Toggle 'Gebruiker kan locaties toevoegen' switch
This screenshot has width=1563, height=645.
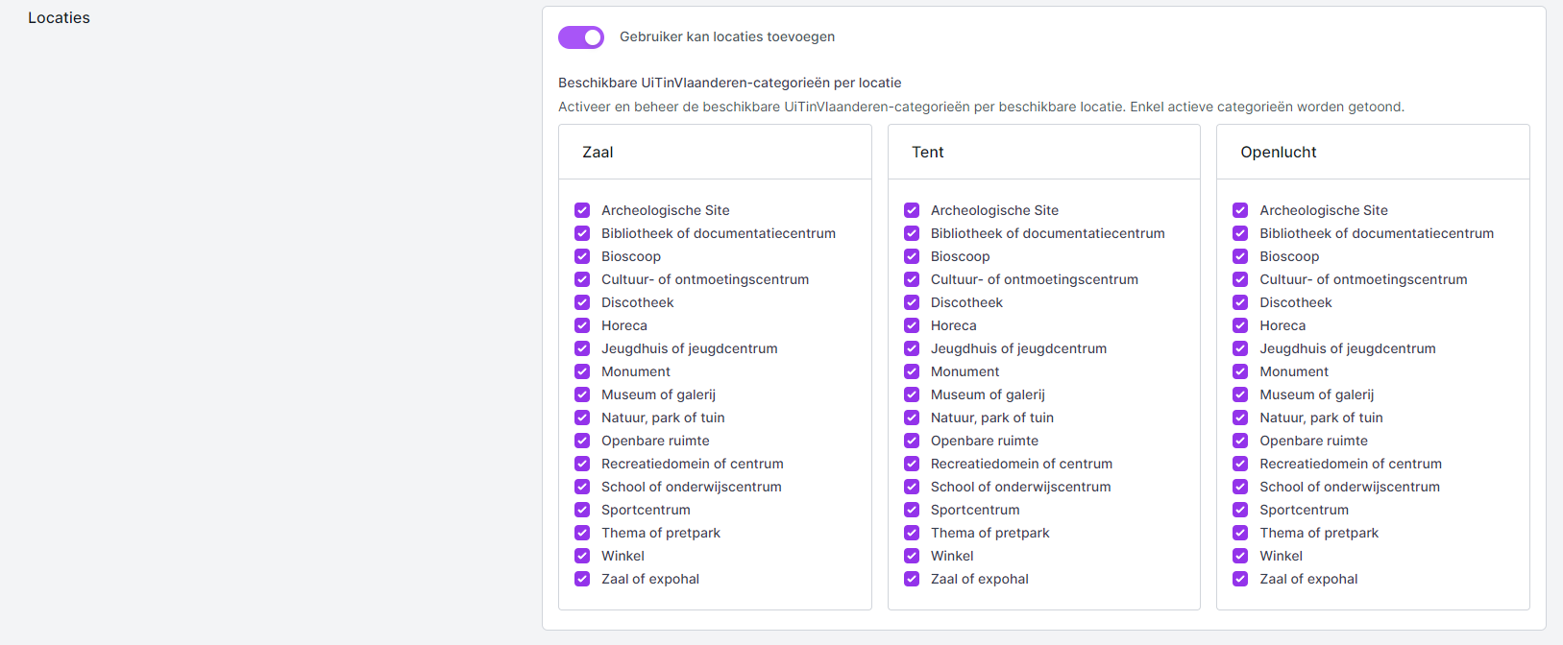581,37
